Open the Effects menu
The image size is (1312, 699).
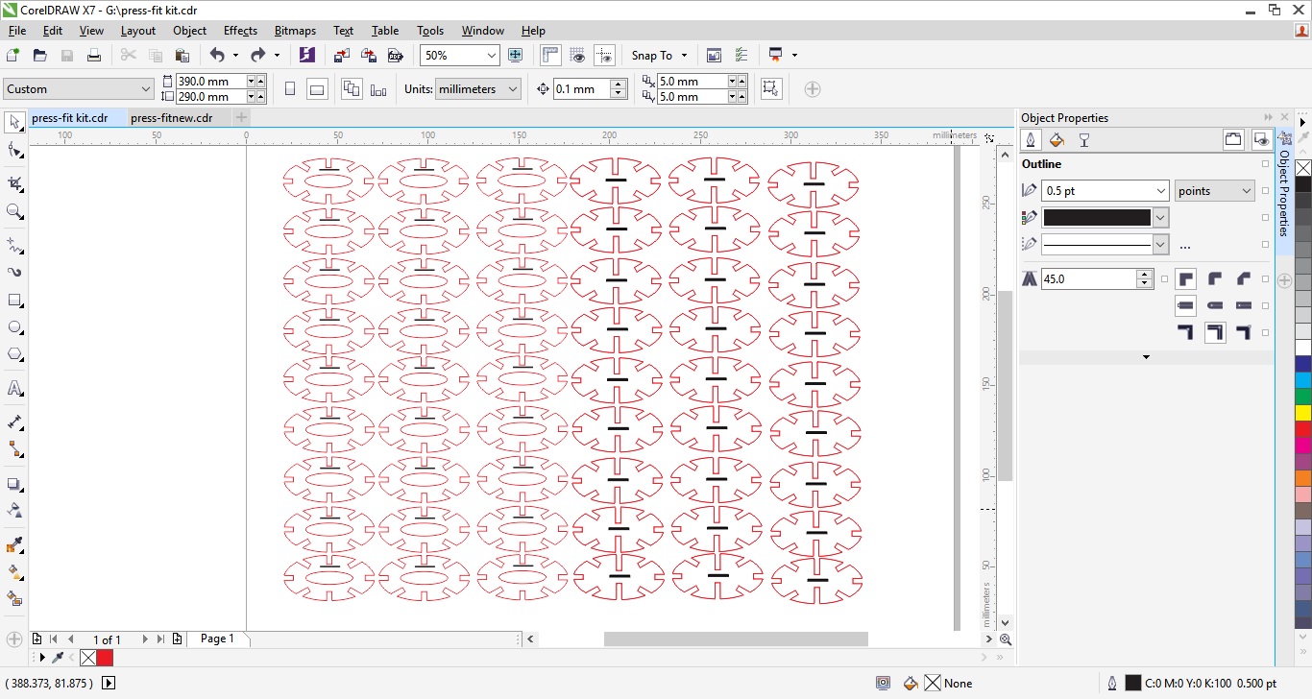click(240, 31)
